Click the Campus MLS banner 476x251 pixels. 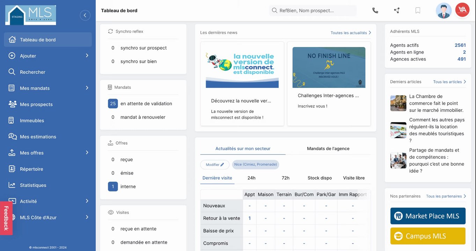pos(428,236)
